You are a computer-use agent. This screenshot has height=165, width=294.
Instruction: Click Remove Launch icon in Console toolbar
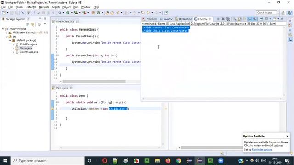coord(223,19)
